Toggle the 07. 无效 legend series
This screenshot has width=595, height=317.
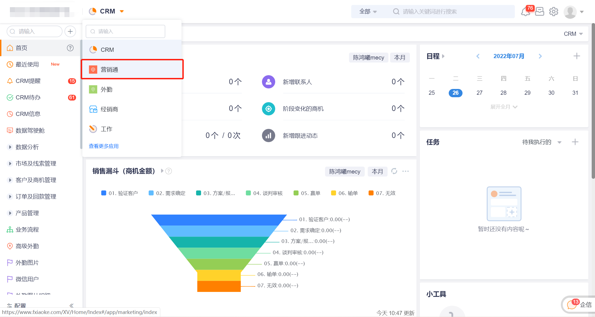(x=382, y=193)
